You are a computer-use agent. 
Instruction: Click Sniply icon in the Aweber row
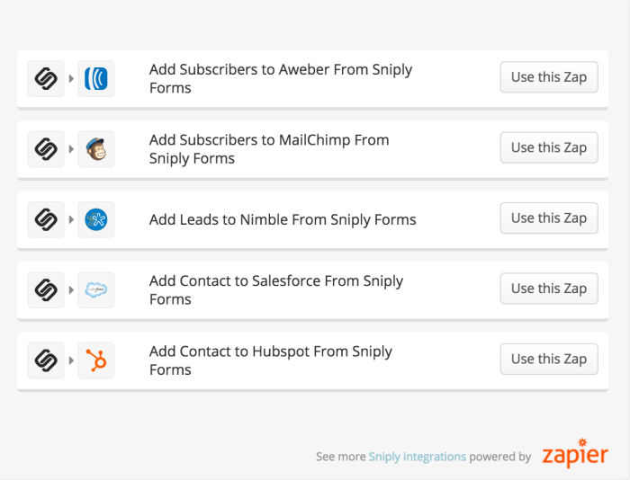tap(46, 78)
